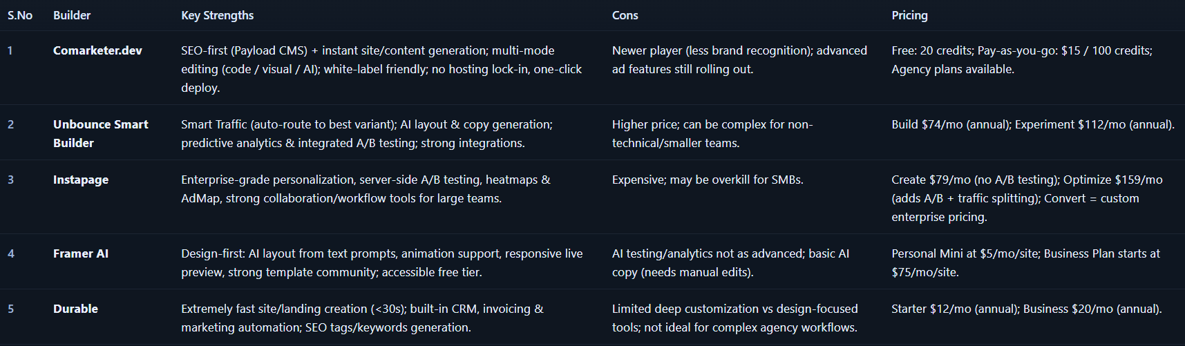
Task: Click the Unbounce cons description
Action: click(x=712, y=134)
